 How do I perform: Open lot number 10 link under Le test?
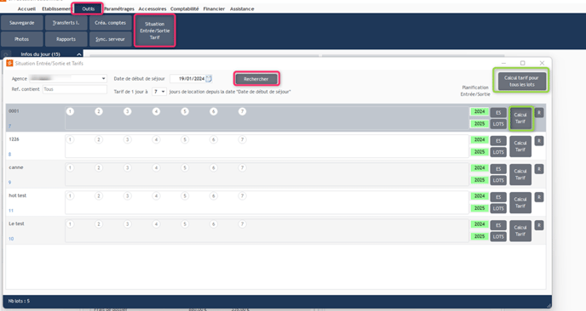(11, 239)
